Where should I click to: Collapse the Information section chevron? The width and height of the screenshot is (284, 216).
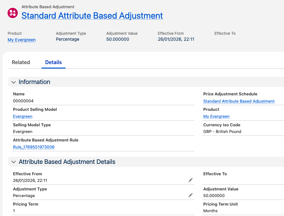click(14, 82)
